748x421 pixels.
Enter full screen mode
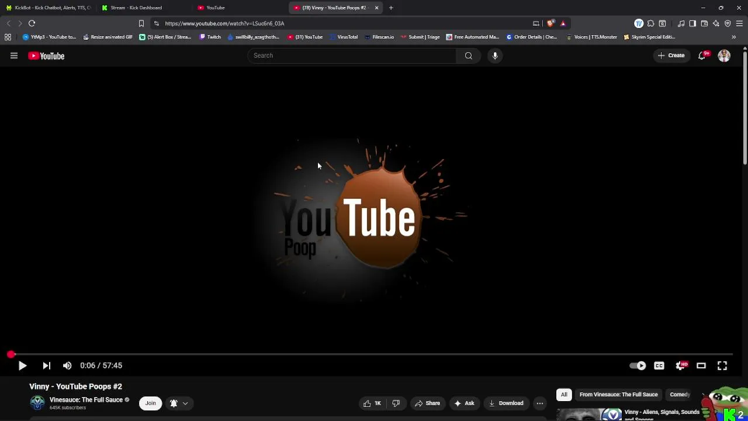722,365
